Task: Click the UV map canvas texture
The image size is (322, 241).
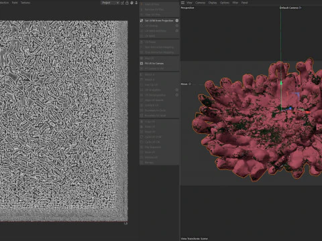Action: coord(64,121)
